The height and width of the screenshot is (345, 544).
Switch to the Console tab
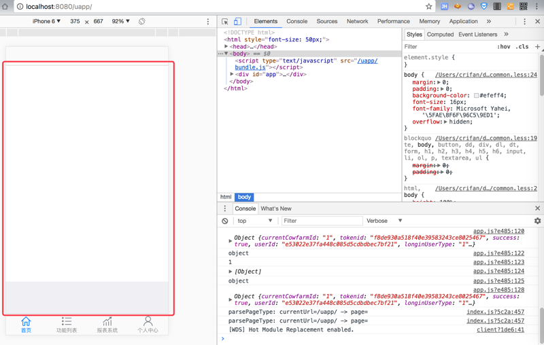click(297, 21)
